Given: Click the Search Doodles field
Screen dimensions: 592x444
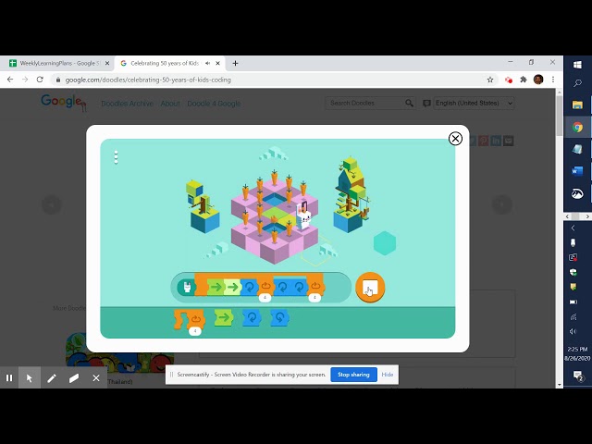Looking at the screenshot, I should point(364,103).
